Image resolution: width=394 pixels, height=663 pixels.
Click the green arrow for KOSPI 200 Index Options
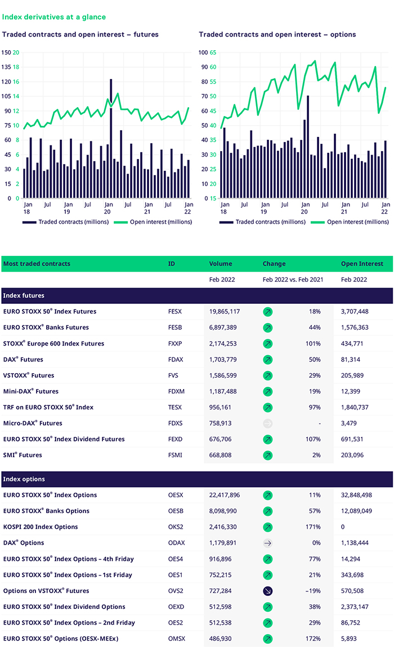click(268, 527)
